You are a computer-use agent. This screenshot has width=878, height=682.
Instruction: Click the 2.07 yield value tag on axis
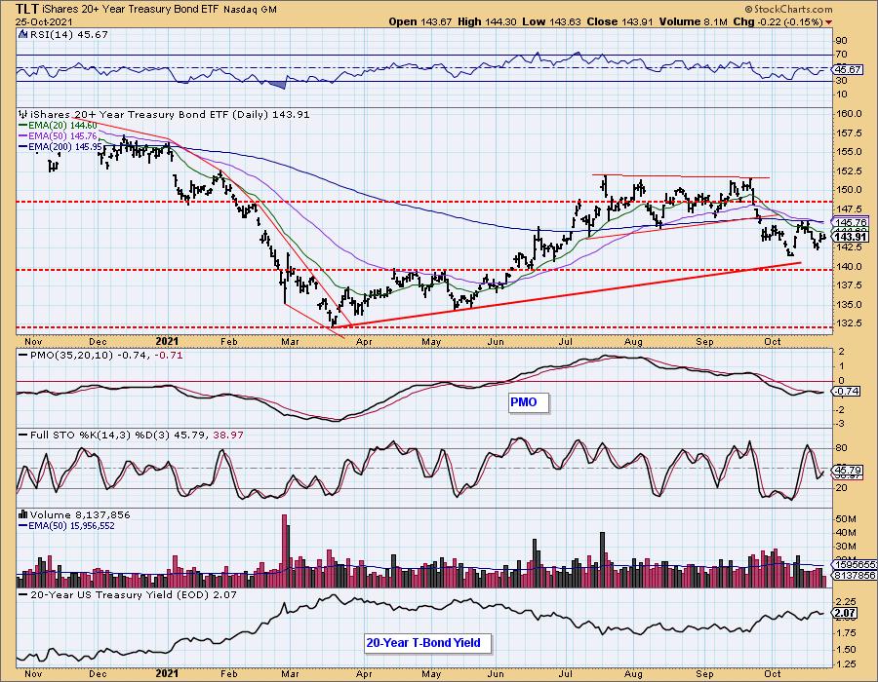[x=845, y=613]
